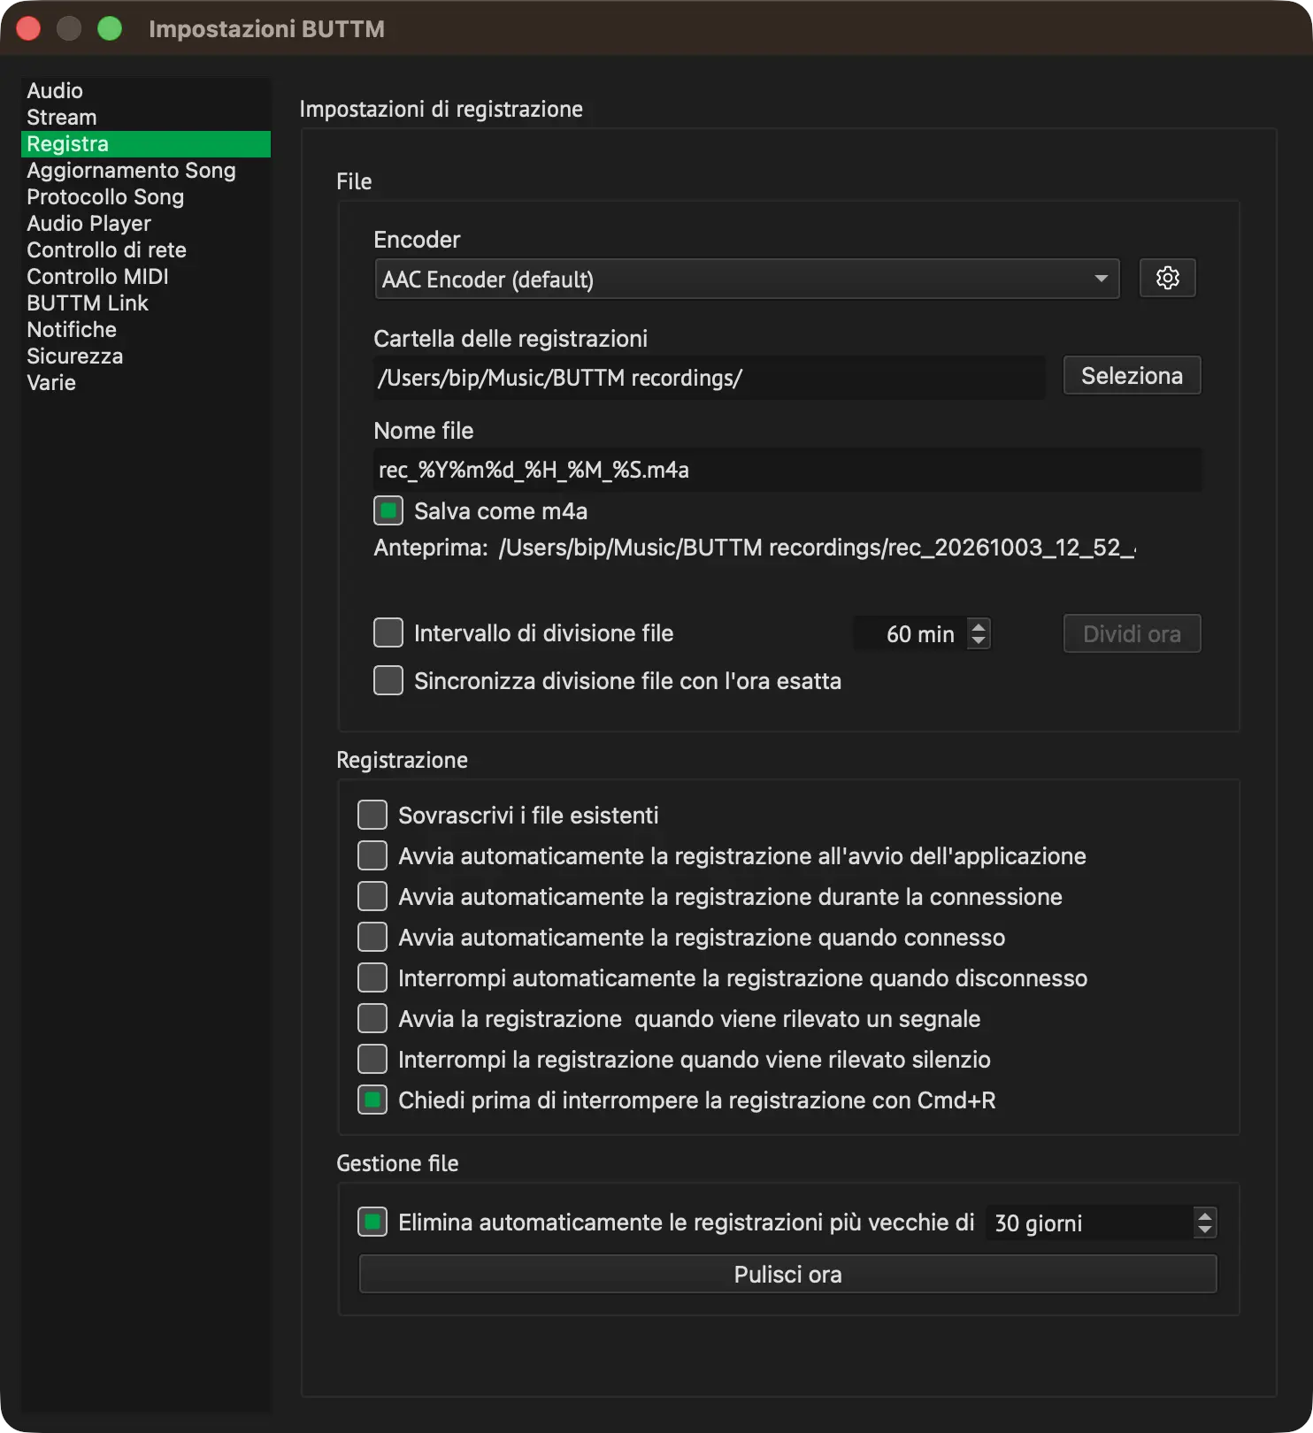Viewport: 1313px width, 1433px height.
Task: Click the Seleziona folder button
Action: (x=1132, y=376)
